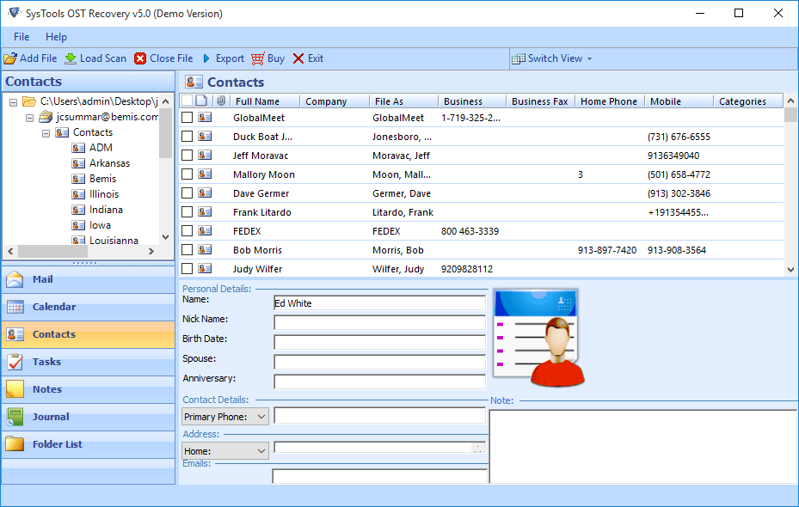This screenshot has width=799, height=507.
Task: Check the box for Duck Boat contact
Action: pos(187,137)
